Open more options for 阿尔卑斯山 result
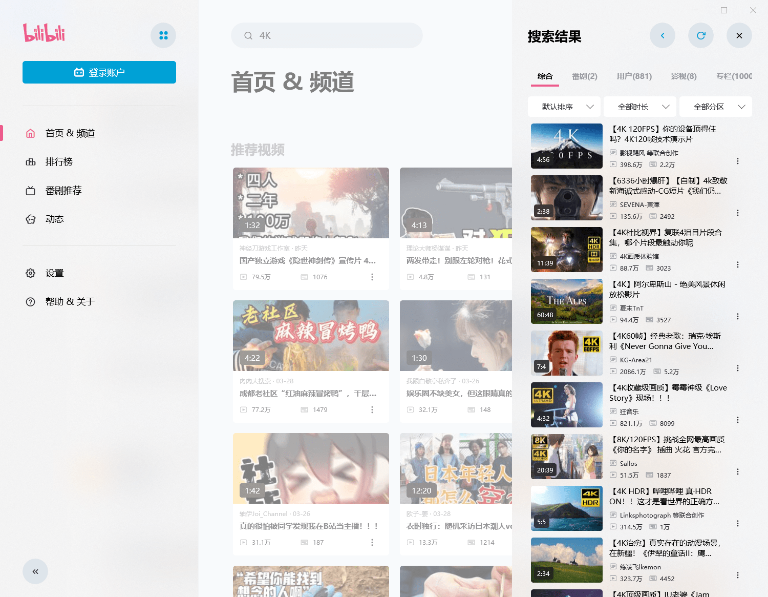Screen dimensions: 768x597 (x=738, y=316)
